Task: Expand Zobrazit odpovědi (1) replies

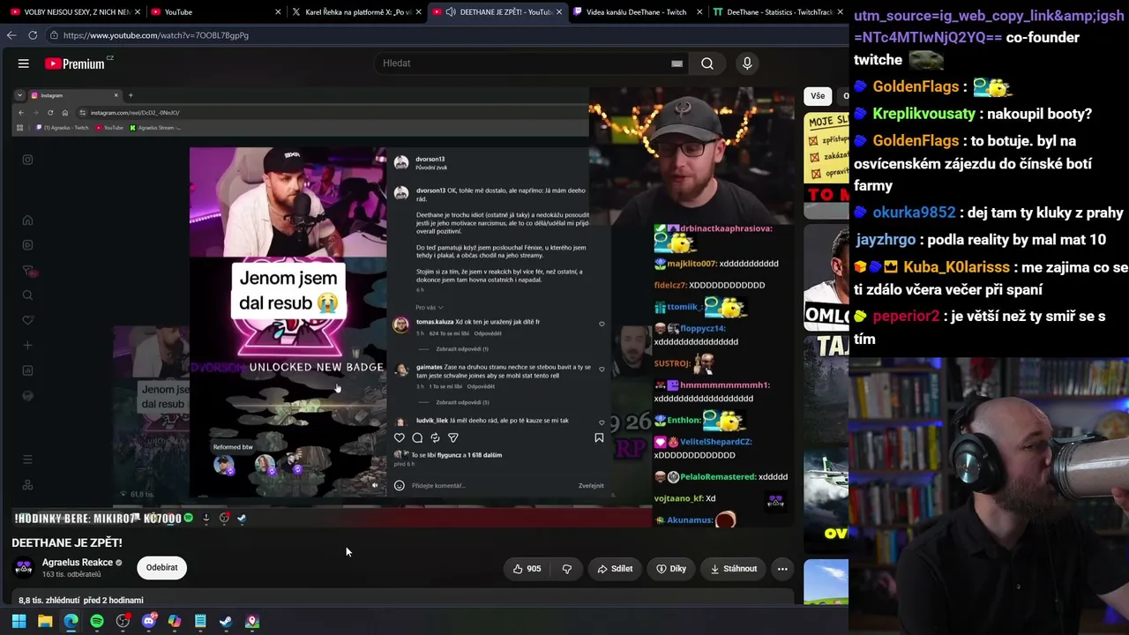Action: [x=462, y=349]
